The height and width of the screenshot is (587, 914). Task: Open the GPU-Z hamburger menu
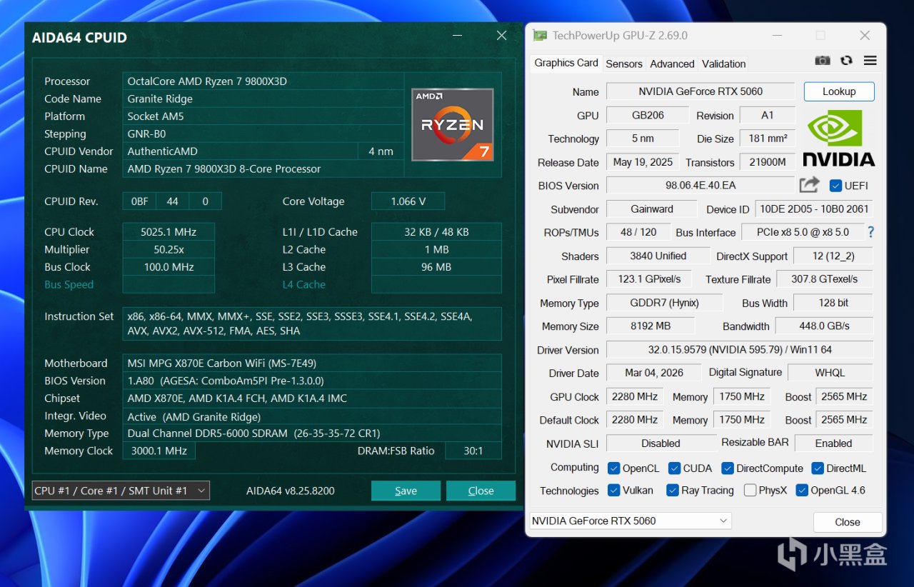point(870,61)
